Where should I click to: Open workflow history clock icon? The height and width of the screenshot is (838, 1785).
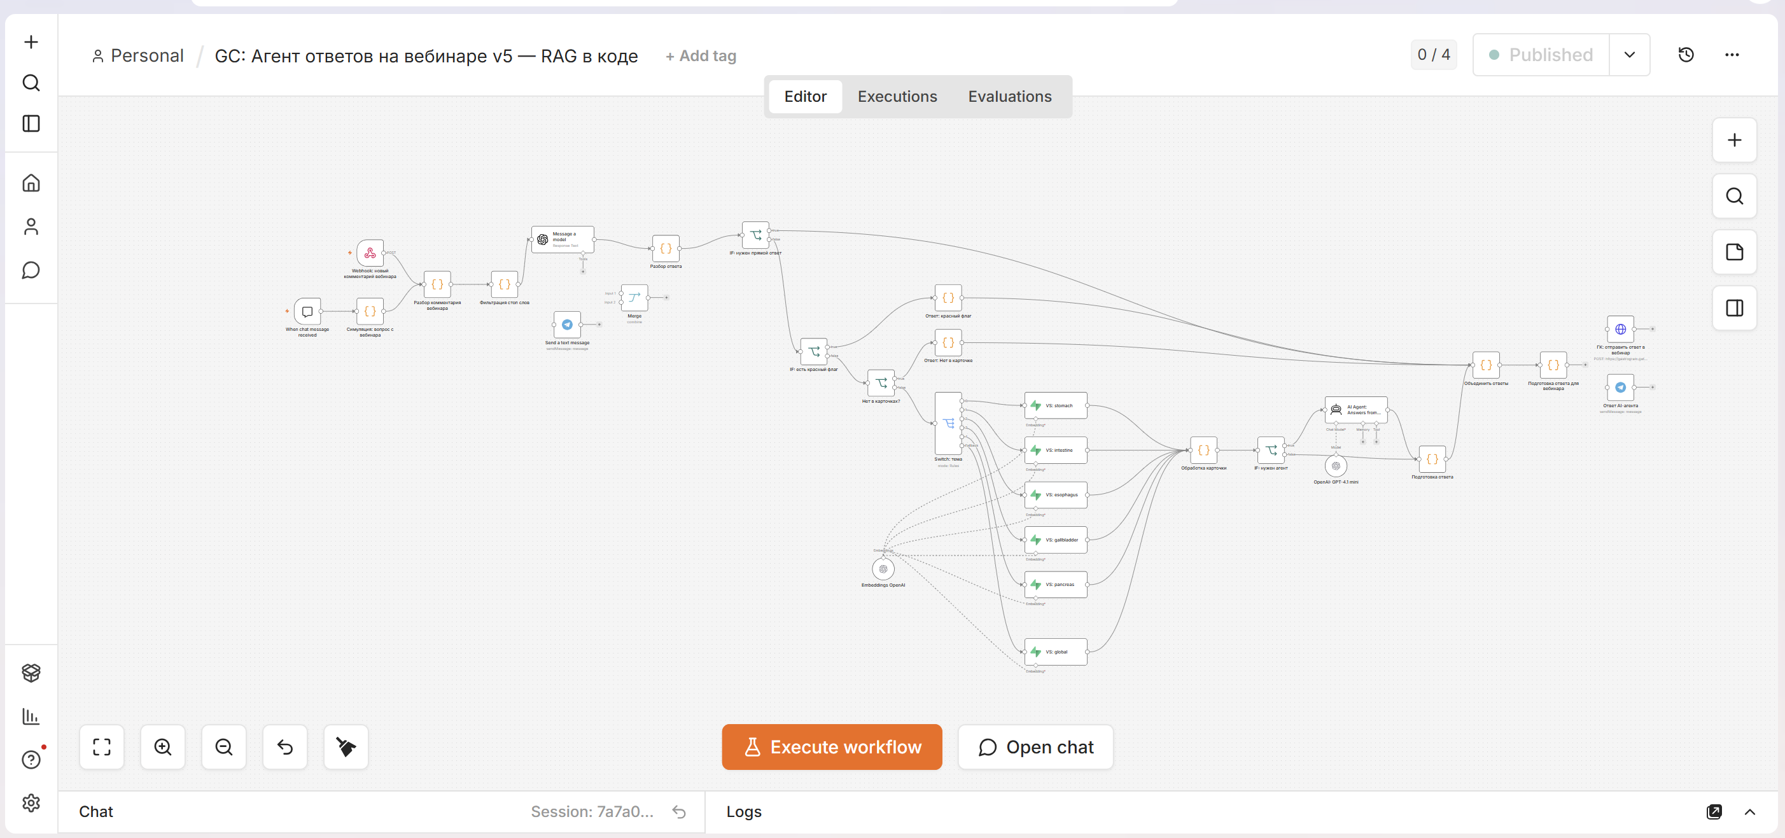[1686, 55]
